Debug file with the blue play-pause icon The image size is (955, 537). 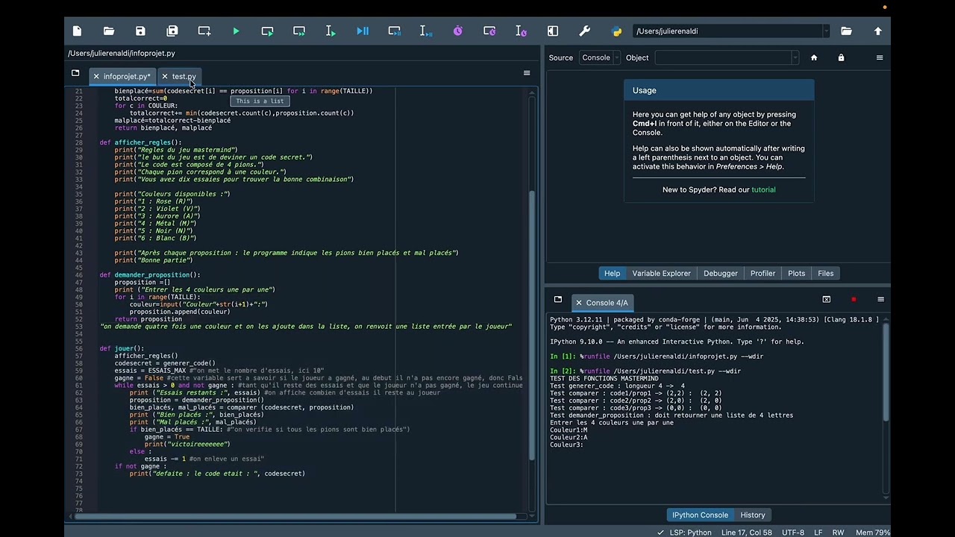[363, 31]
